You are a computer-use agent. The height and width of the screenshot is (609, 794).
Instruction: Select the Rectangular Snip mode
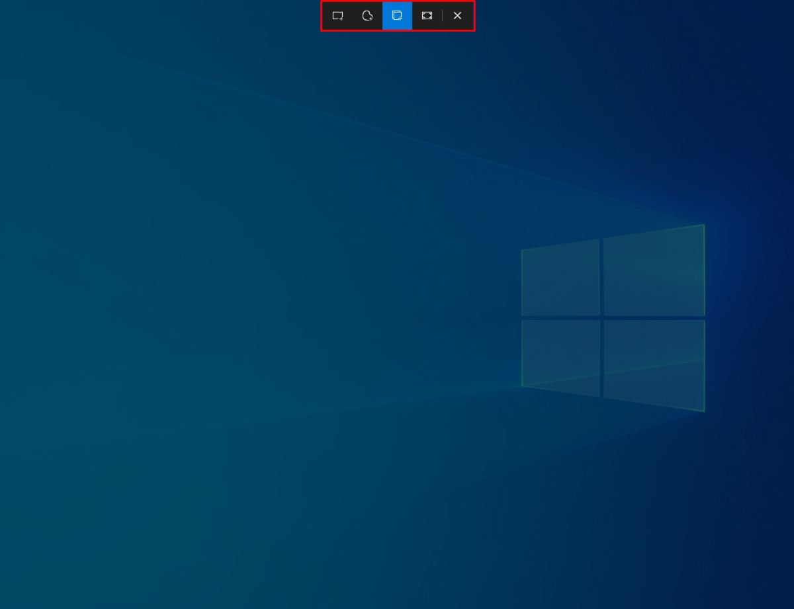tap(337, 16)
